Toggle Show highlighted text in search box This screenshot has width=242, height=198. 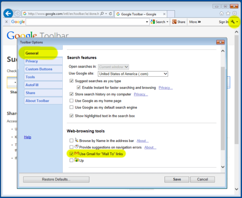(71, 116)
